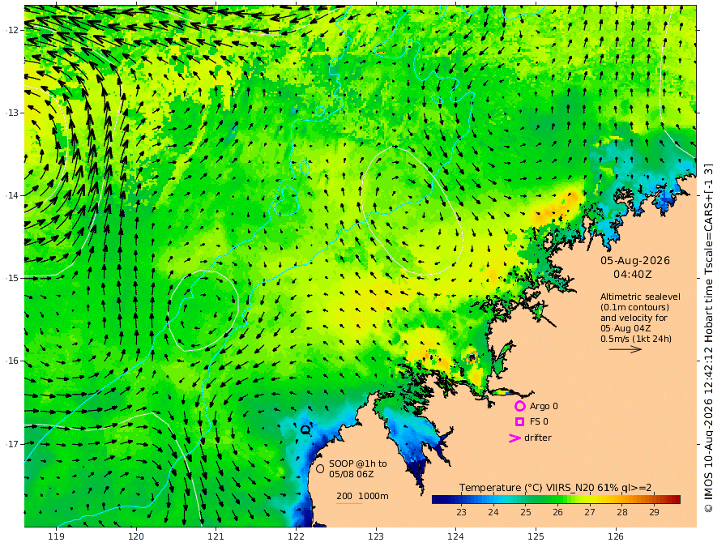Click the 'Argo 0' legend label
Image resolution: width=713 pixels, height=551 pixels.
(544, 406)
